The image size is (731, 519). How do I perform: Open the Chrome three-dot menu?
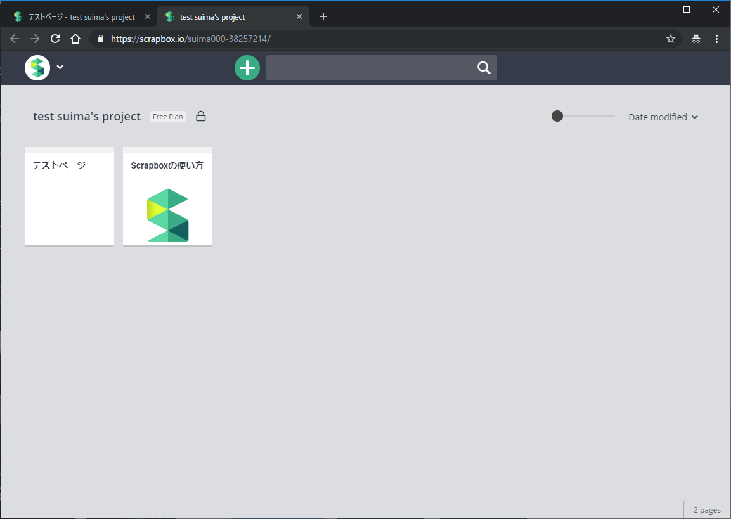[716, 39]
